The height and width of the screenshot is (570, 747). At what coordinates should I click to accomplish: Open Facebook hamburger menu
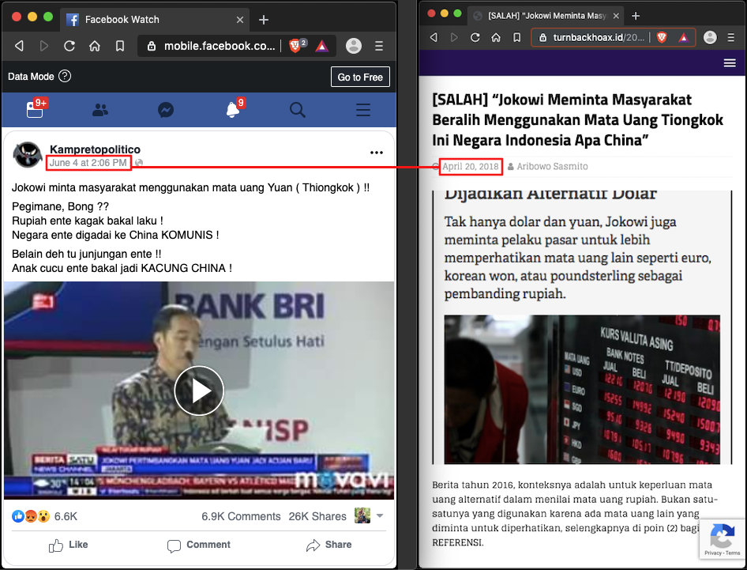pyautogui.click(x=363, y=111)
